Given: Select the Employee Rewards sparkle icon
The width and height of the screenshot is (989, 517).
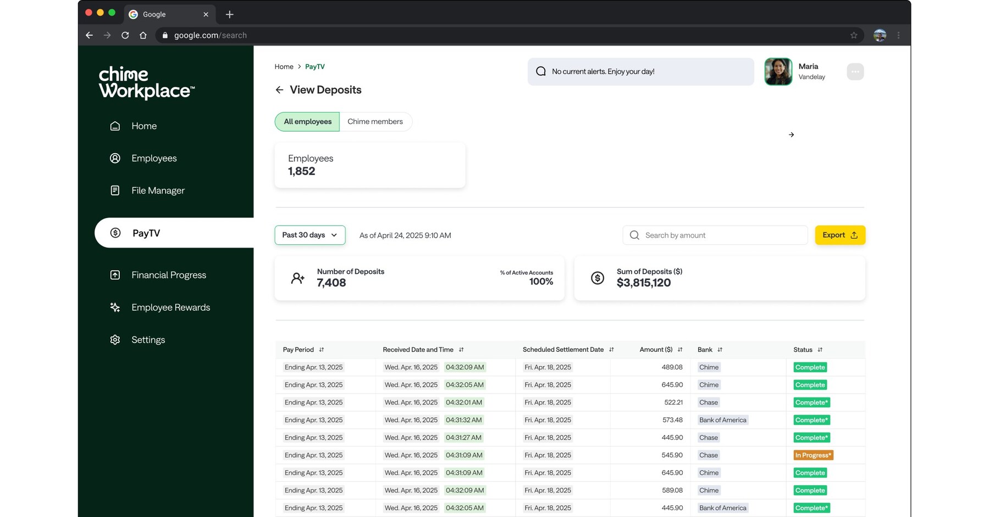Looking at the screenshot, I should click(115, 307).
